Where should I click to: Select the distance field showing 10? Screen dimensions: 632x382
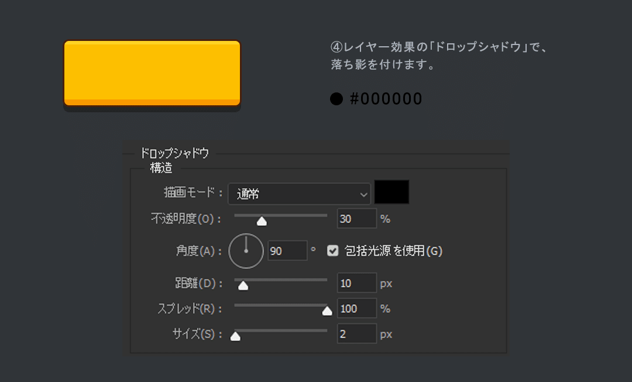(356, 283)
